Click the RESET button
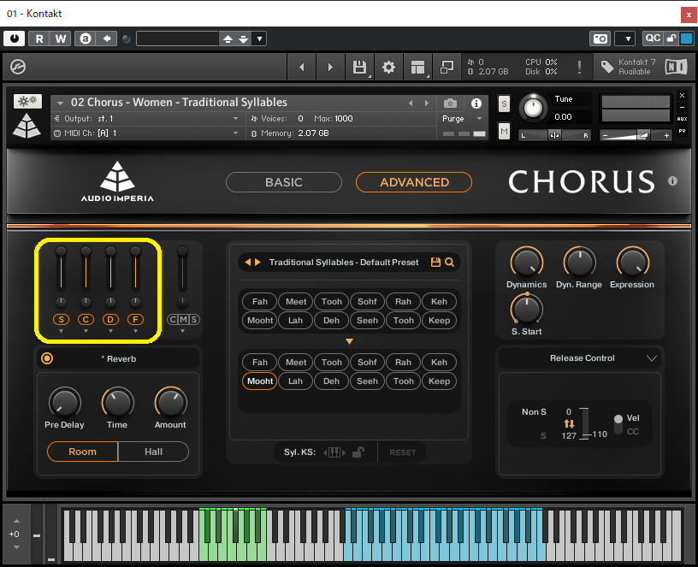The image size is (698, 567). click(x=402, y=452)
